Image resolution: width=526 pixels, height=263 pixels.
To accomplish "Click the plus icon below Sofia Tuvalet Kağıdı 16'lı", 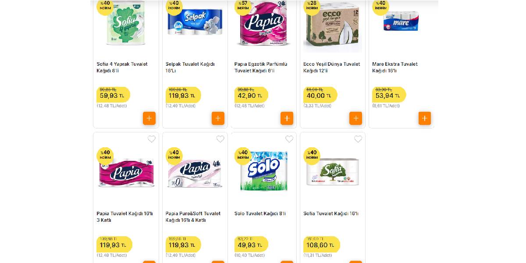I will pos(355,261).
